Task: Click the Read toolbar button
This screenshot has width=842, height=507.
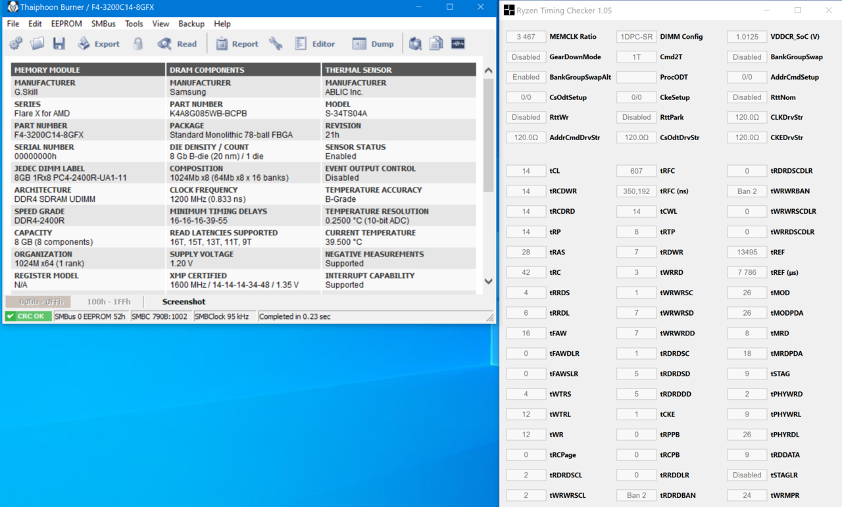Action: click(x=177, y=44)
